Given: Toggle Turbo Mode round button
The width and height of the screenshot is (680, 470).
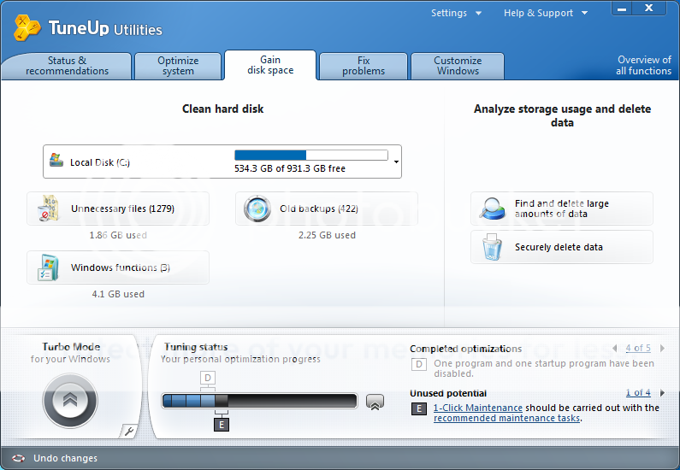Looking at the screenshot, I should 70,399.
